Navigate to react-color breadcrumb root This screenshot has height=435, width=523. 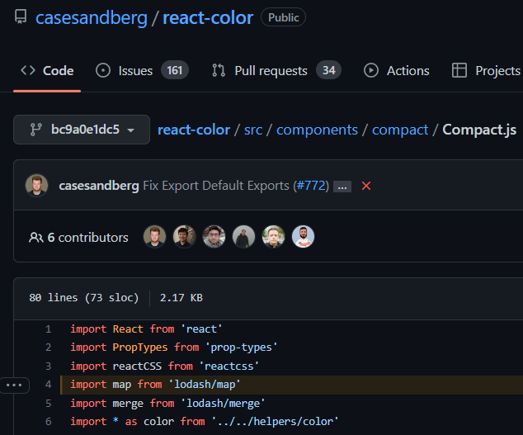[x=194, y=130]
